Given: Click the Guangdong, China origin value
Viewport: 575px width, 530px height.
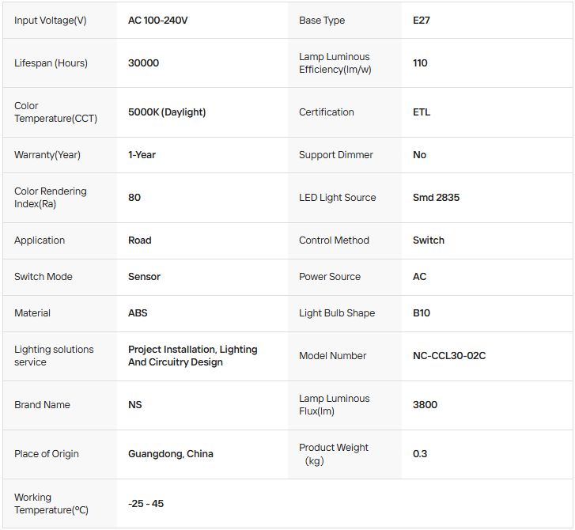Looking at the screenshot, I should 171,454.
